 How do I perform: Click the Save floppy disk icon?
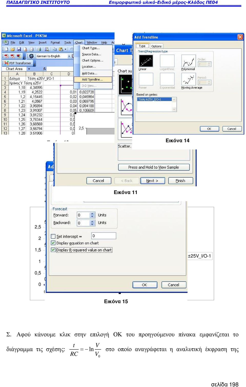coord(19,49)
